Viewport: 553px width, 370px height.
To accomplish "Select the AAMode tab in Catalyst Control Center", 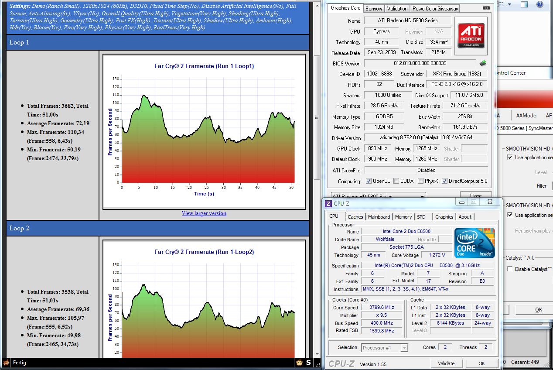I will (526, 116).
